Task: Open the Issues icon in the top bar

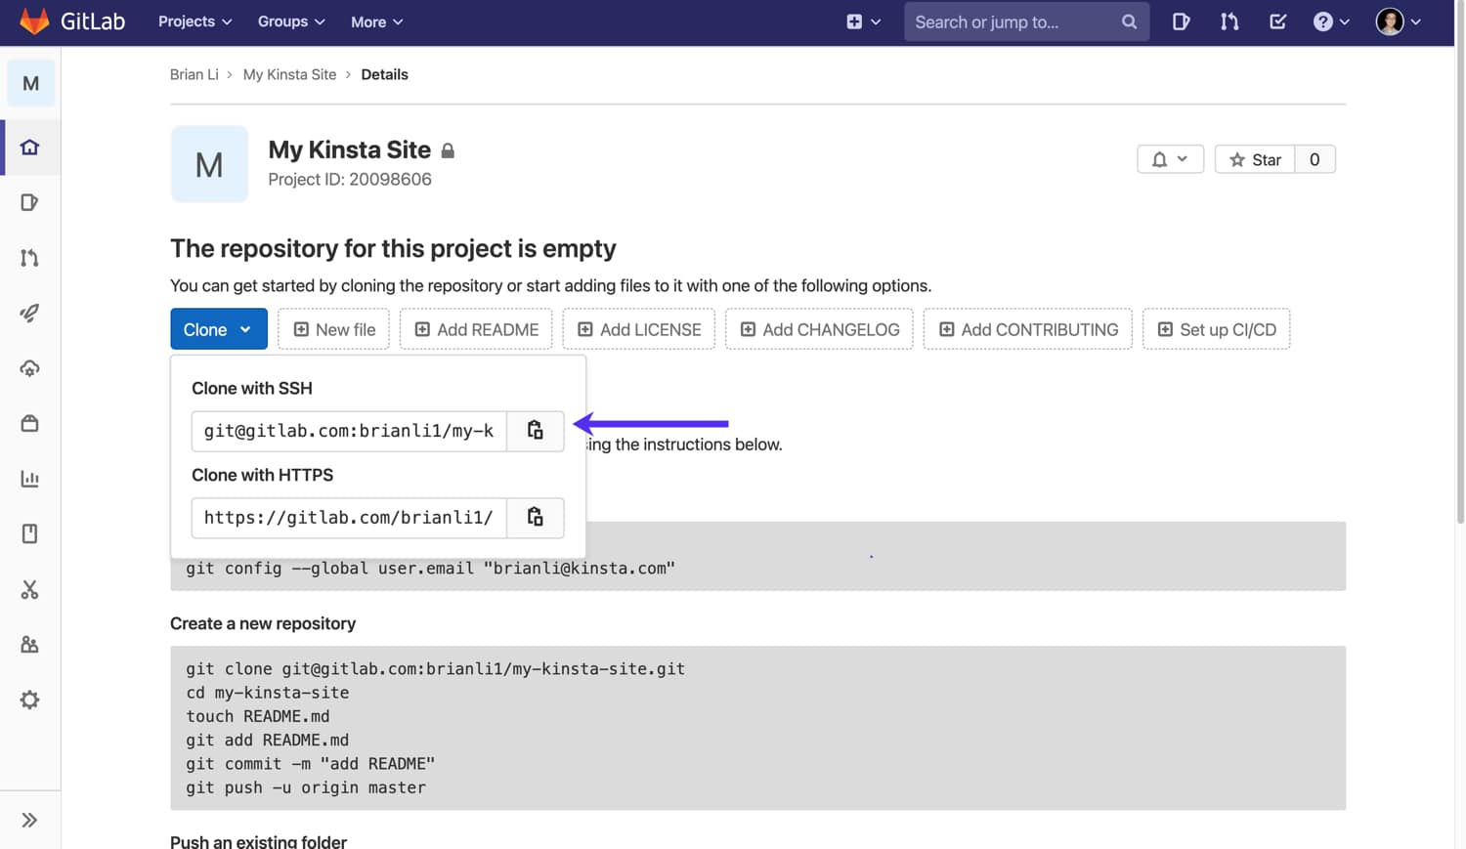Action: 1181,21
